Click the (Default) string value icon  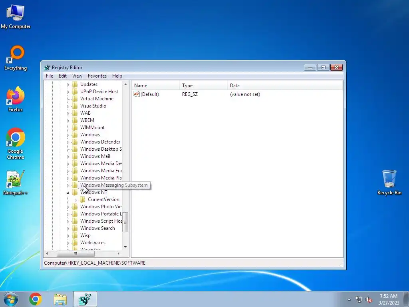pyautogui.click(x=137, y=94)
